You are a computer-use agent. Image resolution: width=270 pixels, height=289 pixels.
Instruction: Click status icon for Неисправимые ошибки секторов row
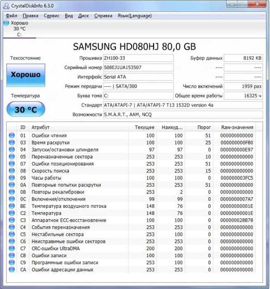(12, 241)
